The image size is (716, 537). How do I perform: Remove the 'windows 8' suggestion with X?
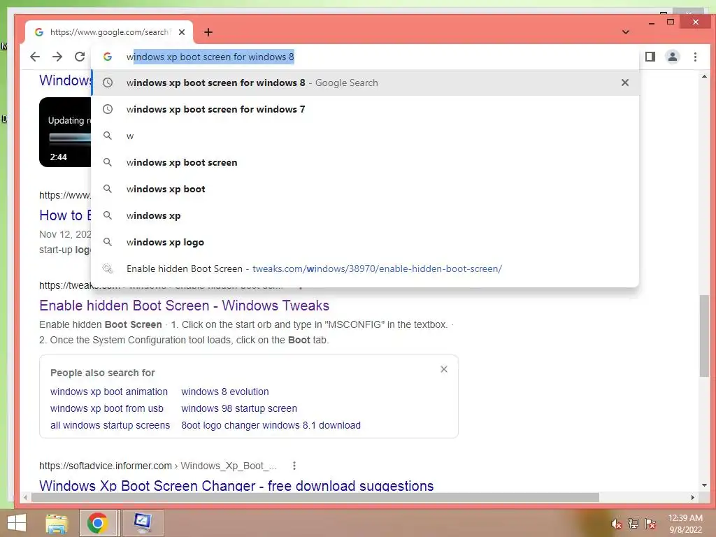(x=624, y=83)
